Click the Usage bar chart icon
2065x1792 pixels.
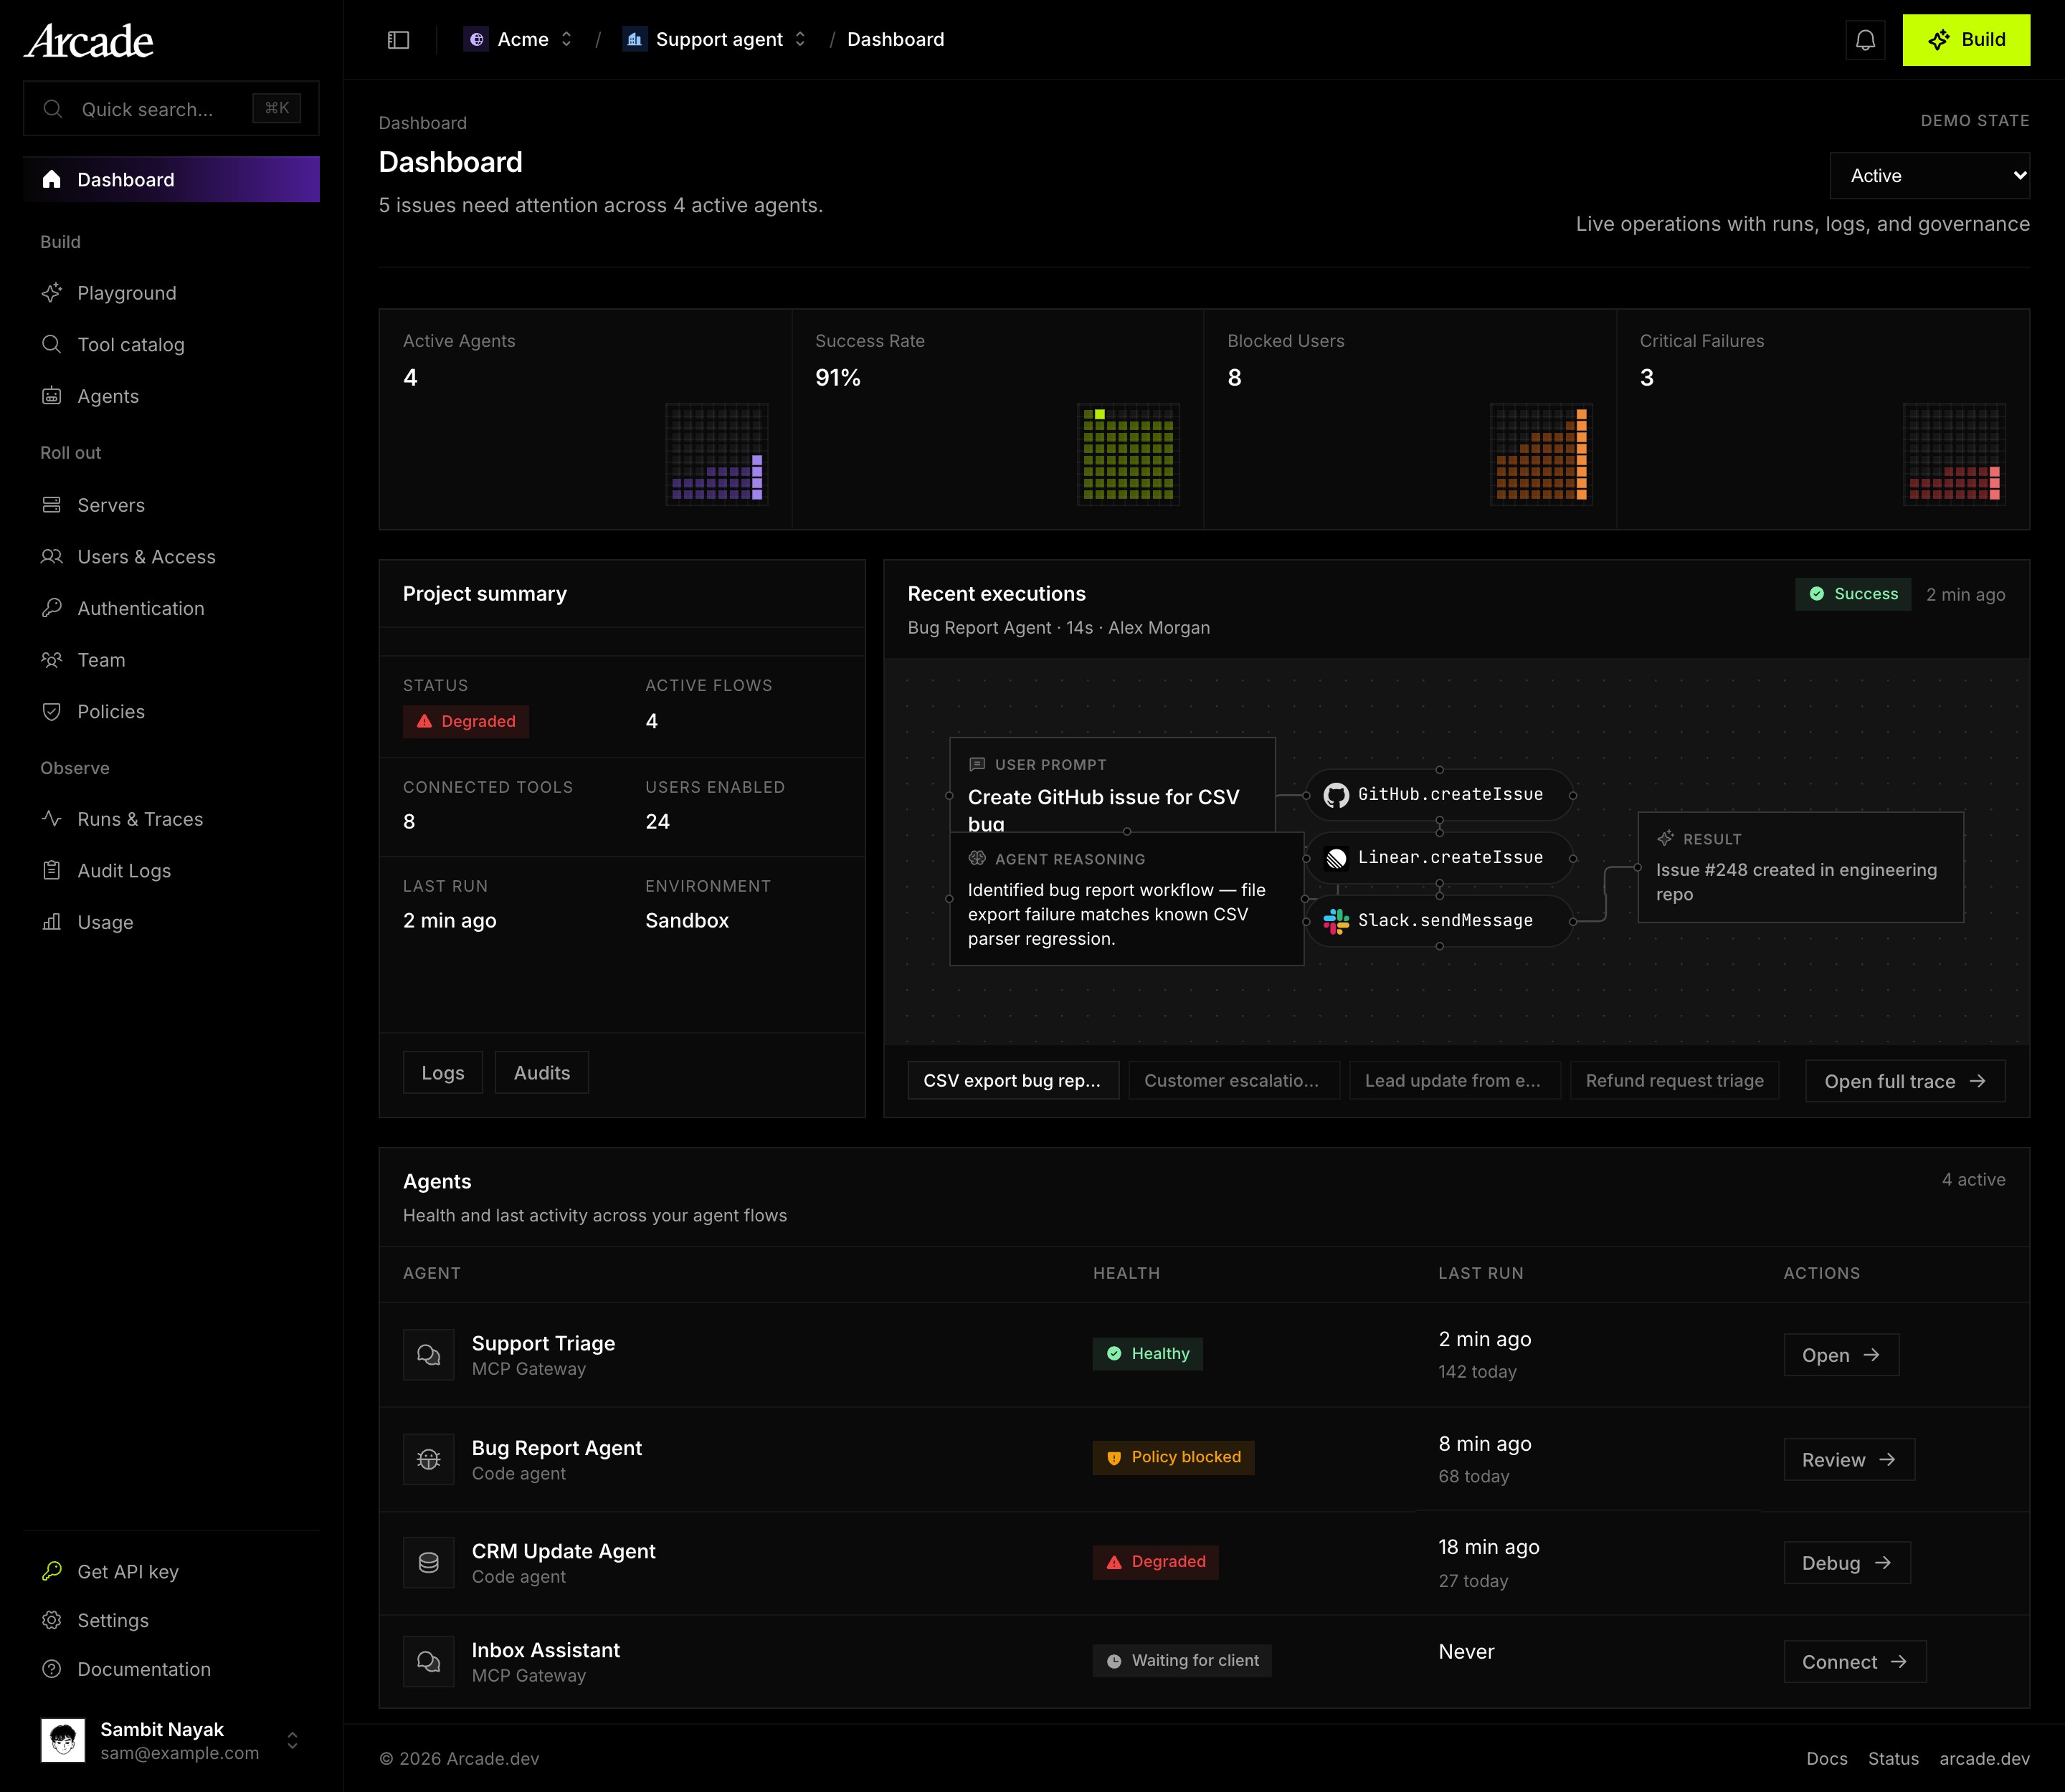point(52,922)
